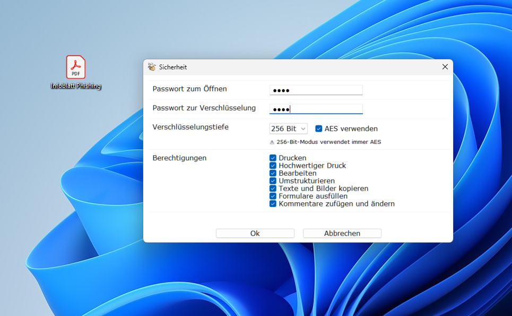Click the Berechtigungen label
Image resolution: width=512 pixels, height=316 pixels.
(179, 158)
